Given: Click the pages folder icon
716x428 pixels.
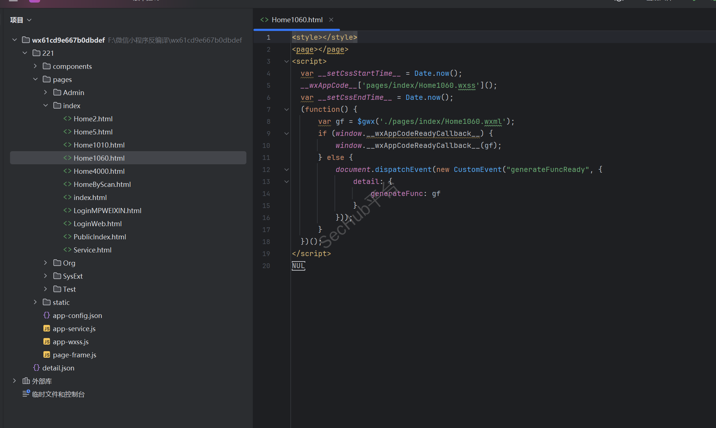Looking at the screenshot, I should [x=46, y=79].
